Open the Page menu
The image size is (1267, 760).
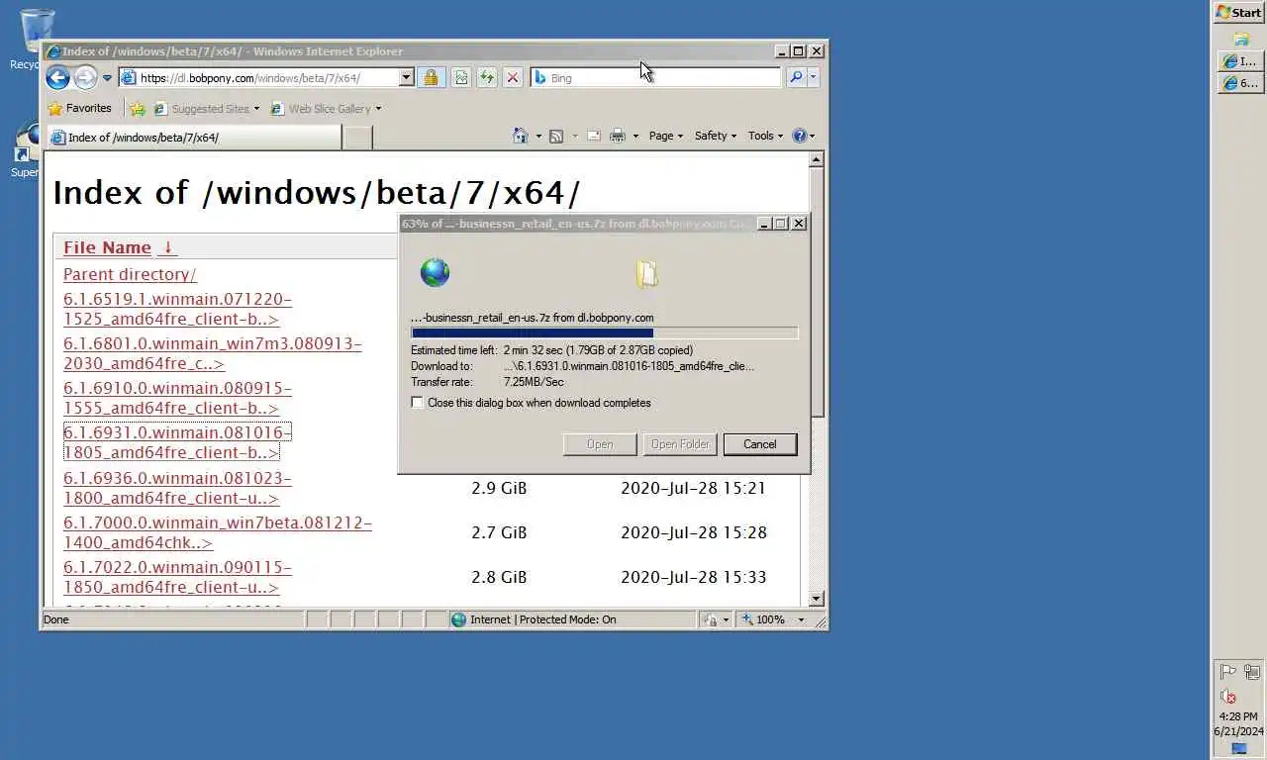pos(665,136)
